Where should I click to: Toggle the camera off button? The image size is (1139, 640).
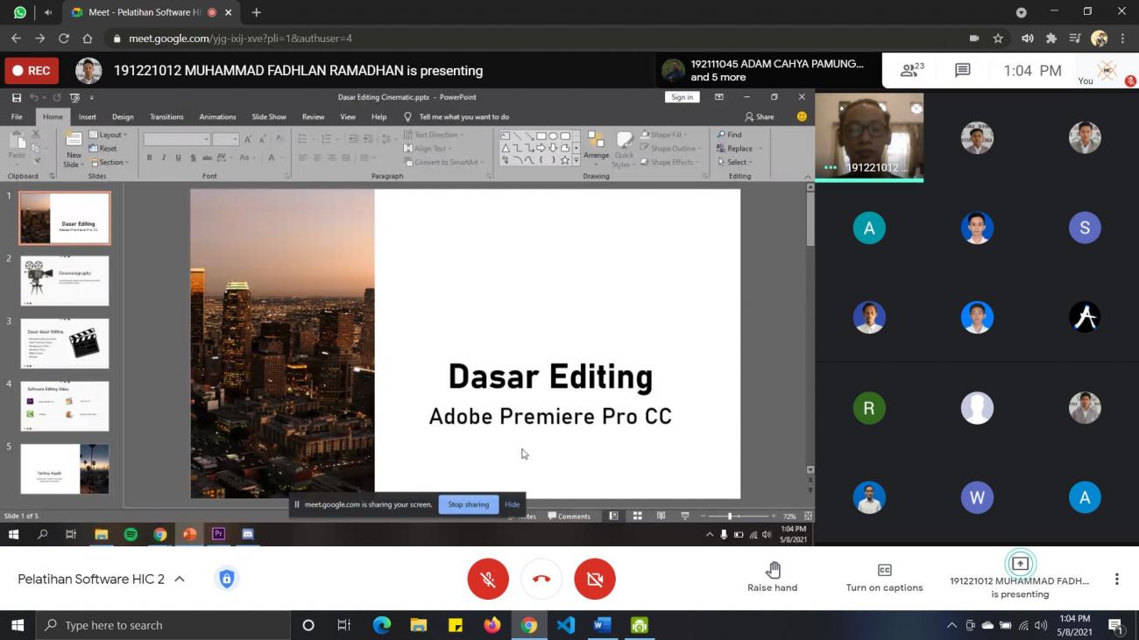[595, 579]
